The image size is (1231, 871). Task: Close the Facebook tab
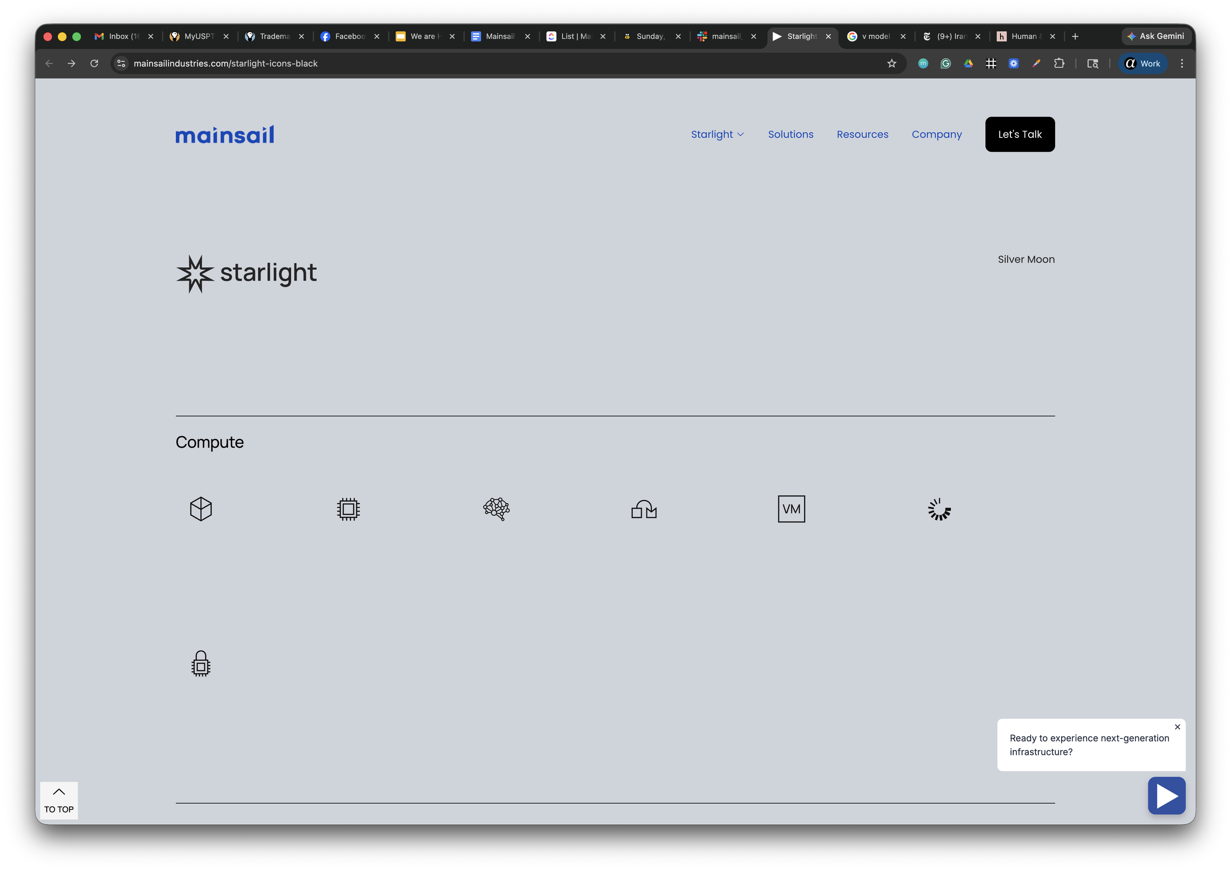pos(376,36)
